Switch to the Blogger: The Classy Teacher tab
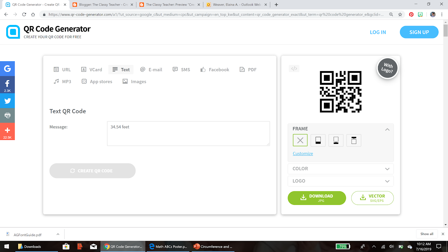This screenshot has height=252, width=448. pos(102,4)
